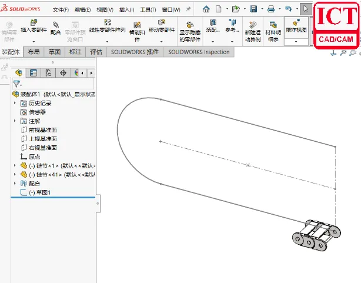Expand the 链节<1> component node
This screenshot has height=283, width=361.
click(15, 165)
